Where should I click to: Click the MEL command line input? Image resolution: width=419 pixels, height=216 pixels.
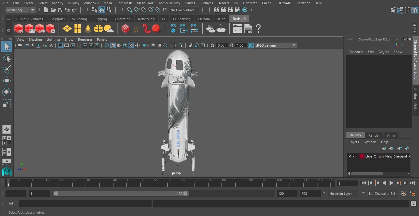pyautogui.click(x=85, y=204)
